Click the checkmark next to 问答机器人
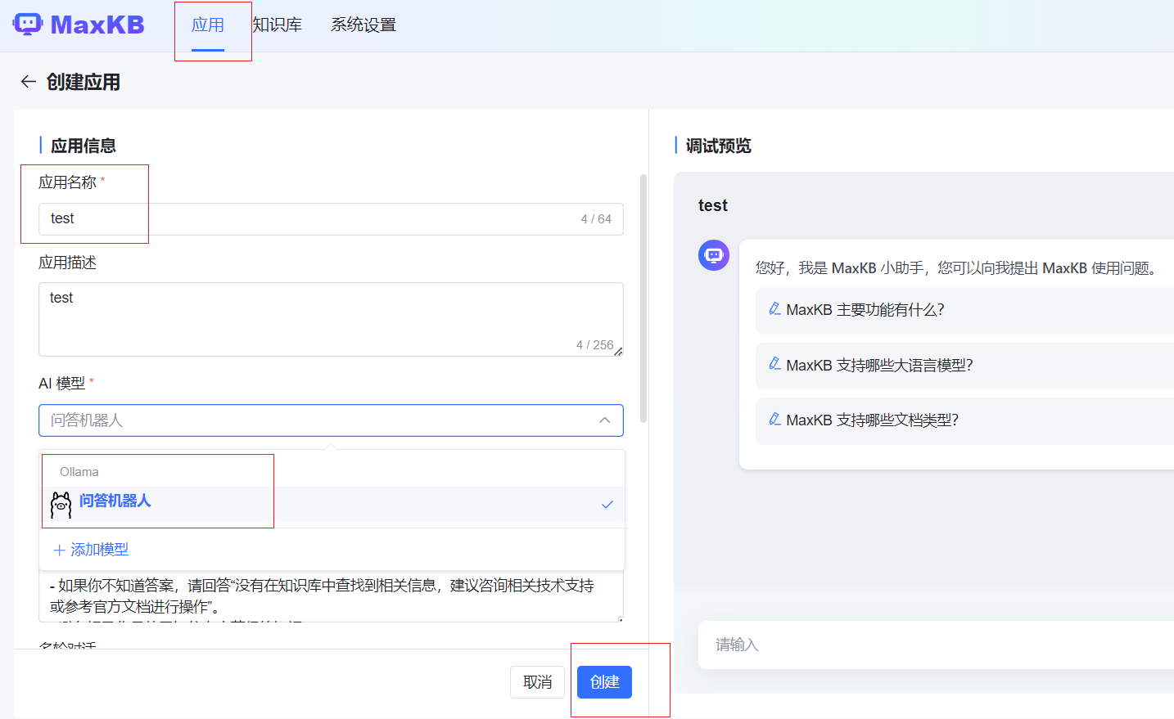This screenshot has height=719, width=1174. click(x=607, y=505)
